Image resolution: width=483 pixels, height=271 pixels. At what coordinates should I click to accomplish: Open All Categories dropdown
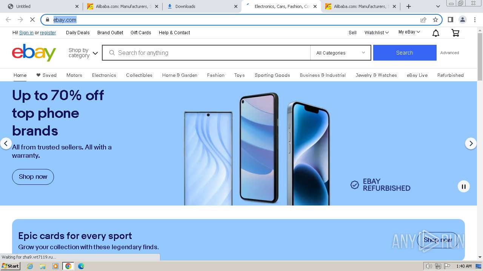[340, 53]
